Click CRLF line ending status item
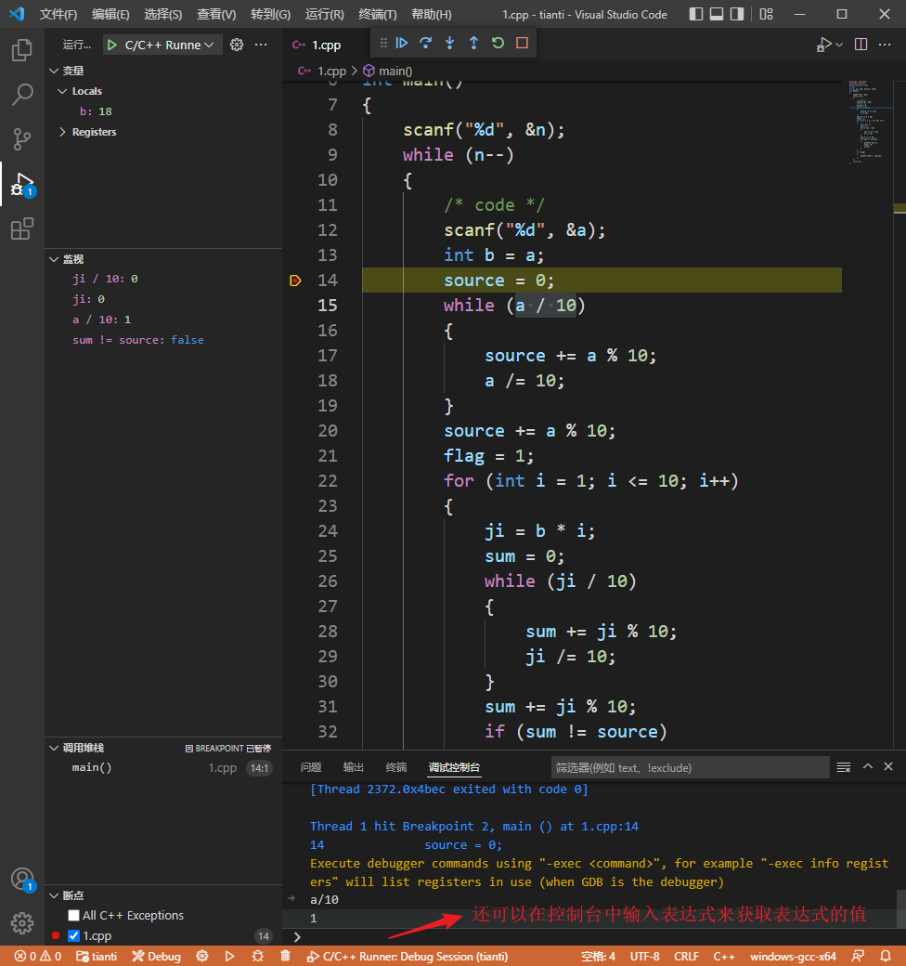This screenshot has height=966, width=906. 686,956
